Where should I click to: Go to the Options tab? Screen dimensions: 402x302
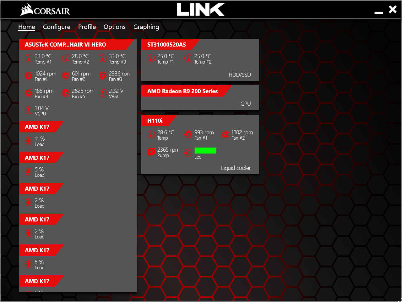pos(114,27)
